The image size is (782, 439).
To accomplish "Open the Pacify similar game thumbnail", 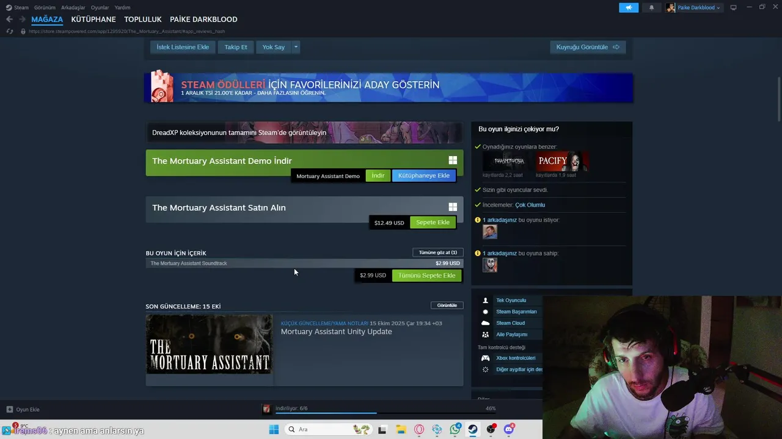I will 563,162.
